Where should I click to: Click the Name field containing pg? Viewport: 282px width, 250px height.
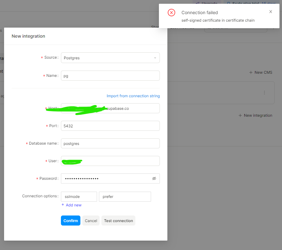[110, 76]
